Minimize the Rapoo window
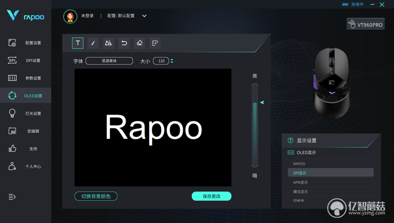The width and height of the screenshot is (394, 223). point(372,4)
